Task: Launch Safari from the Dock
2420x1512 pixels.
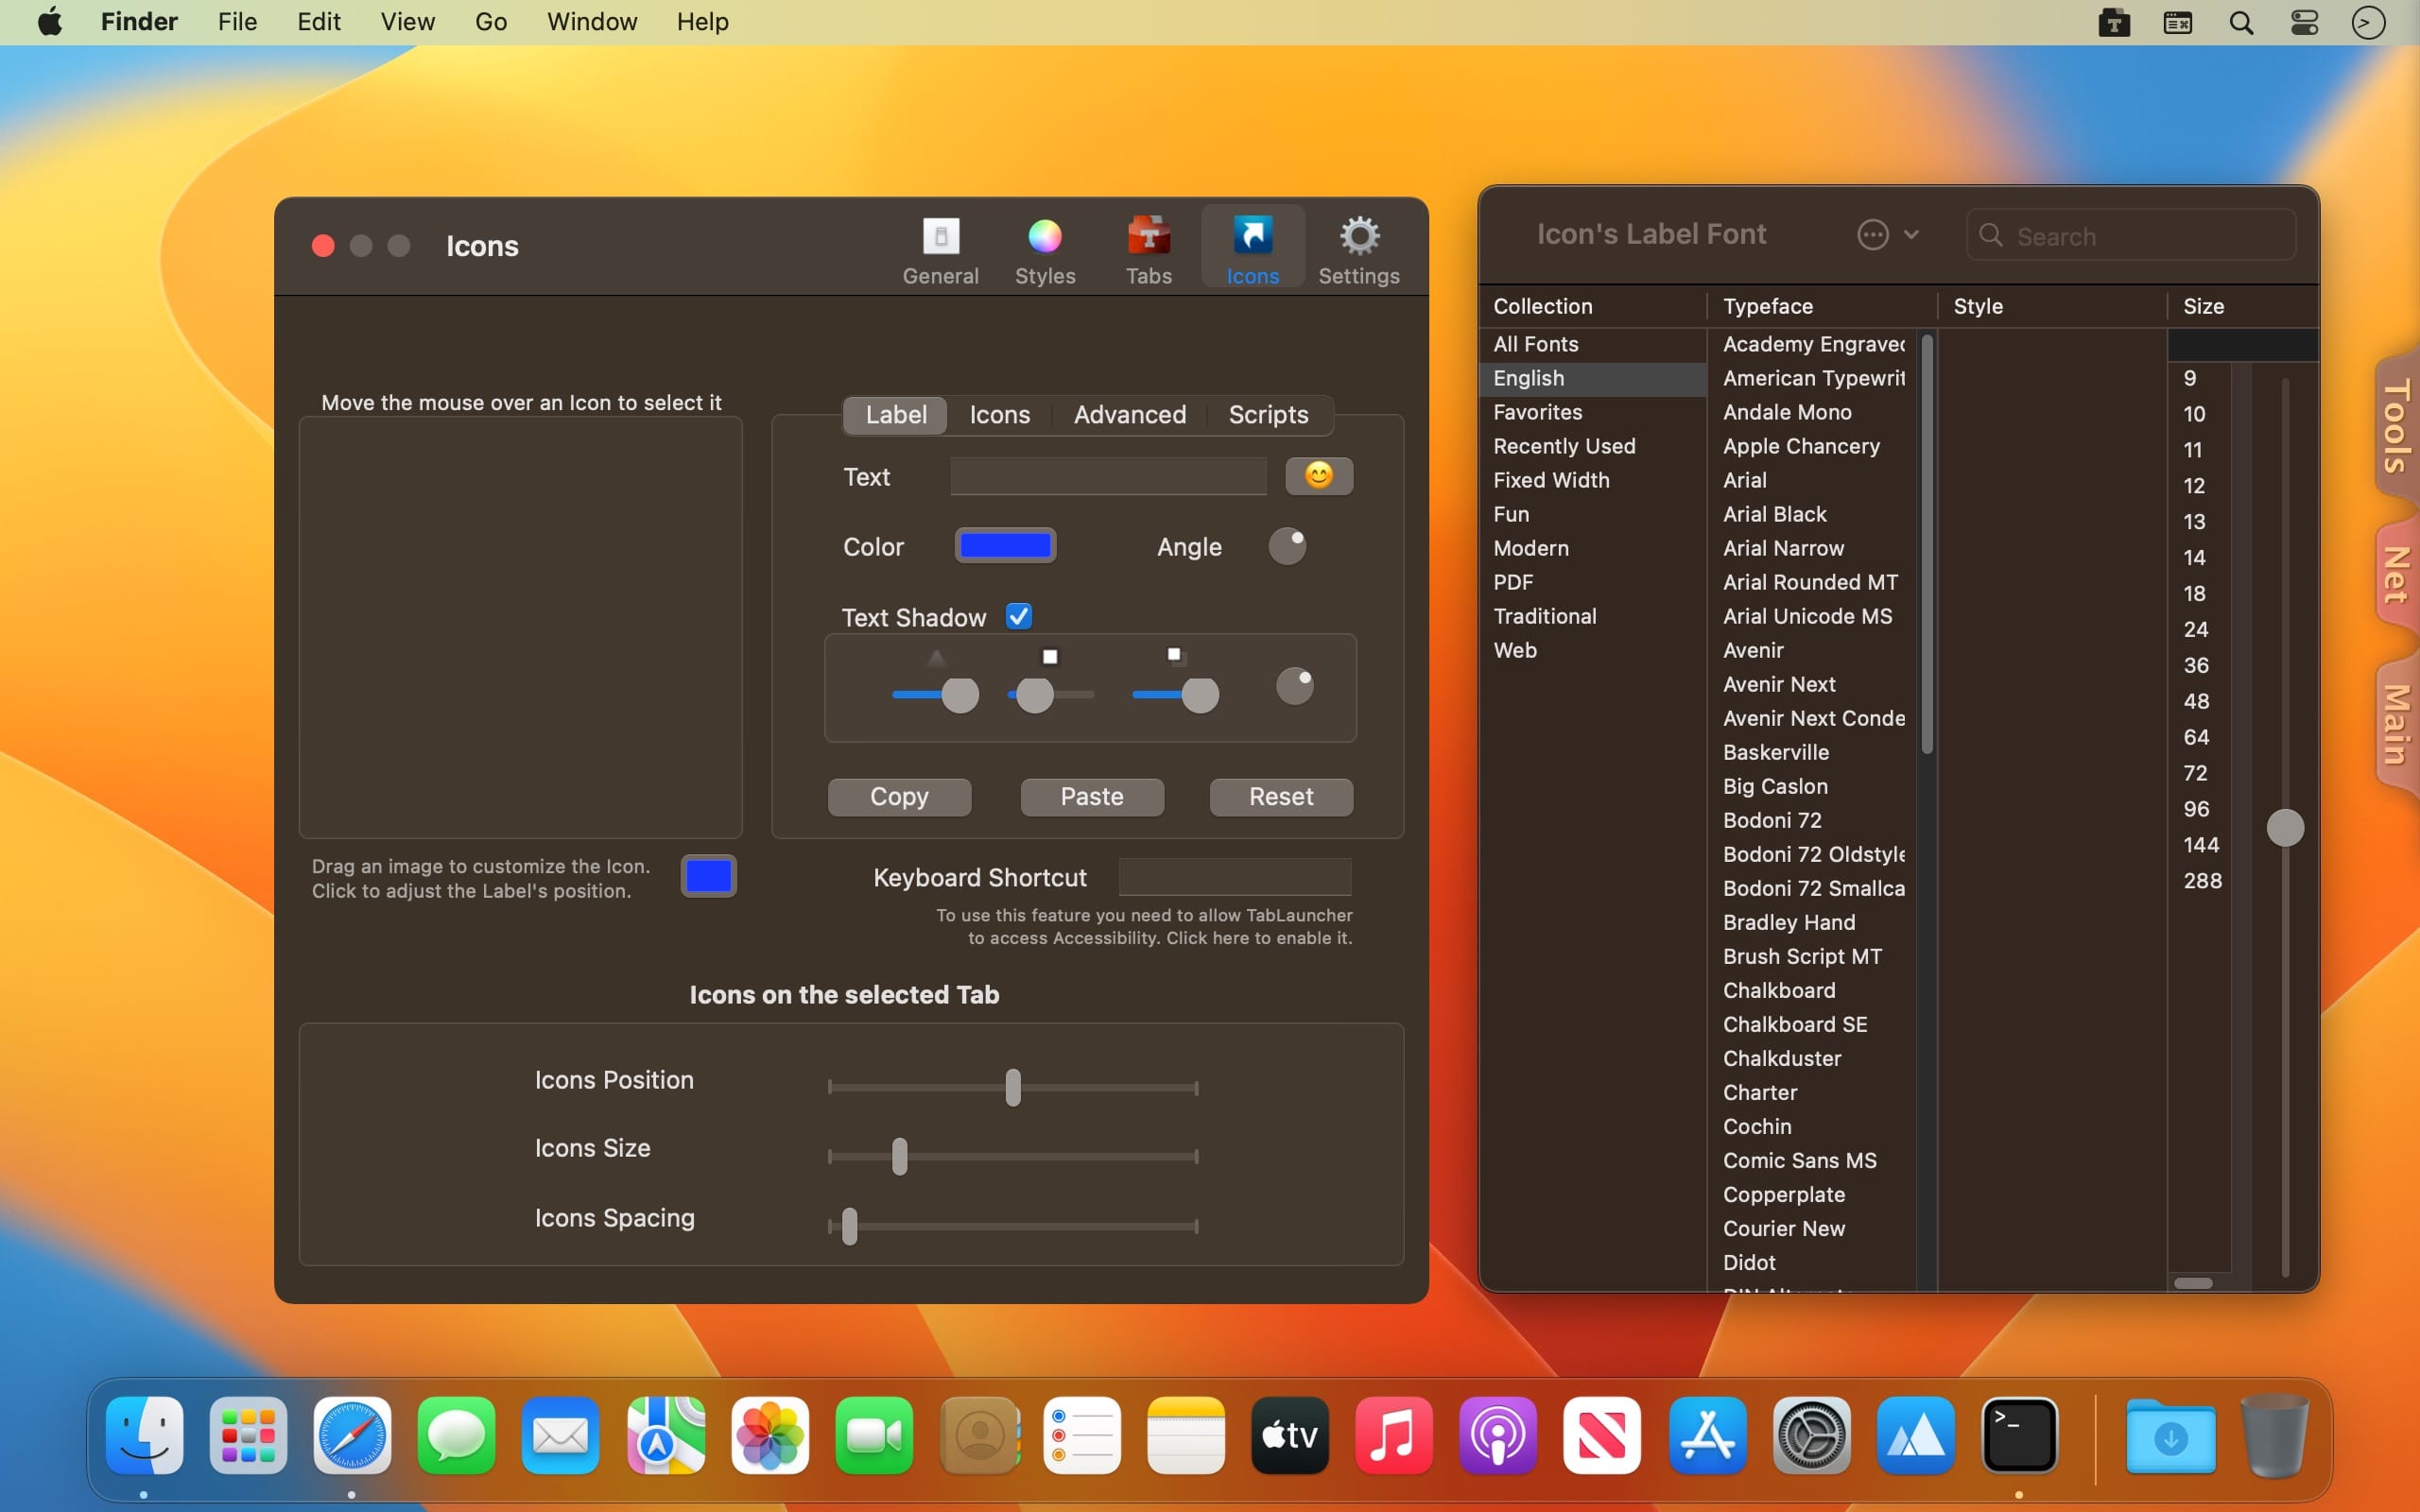Action: pos(352,1435)
